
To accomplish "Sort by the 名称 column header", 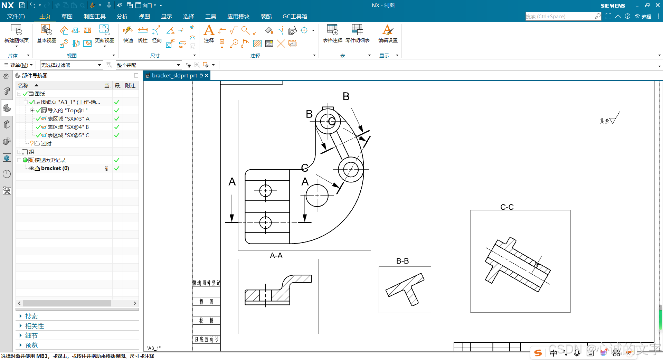I will coord(59,85).
